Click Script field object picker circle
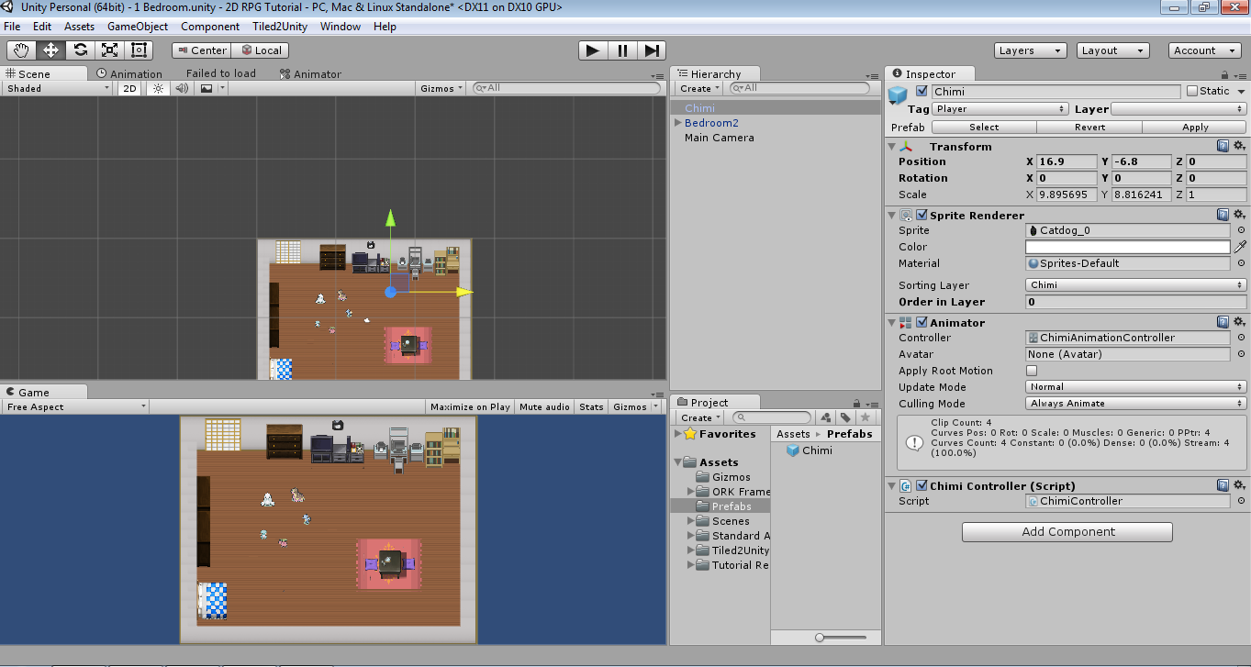Image resolution: width=1251 pixels, height=667 pixels. [1241, 501]
